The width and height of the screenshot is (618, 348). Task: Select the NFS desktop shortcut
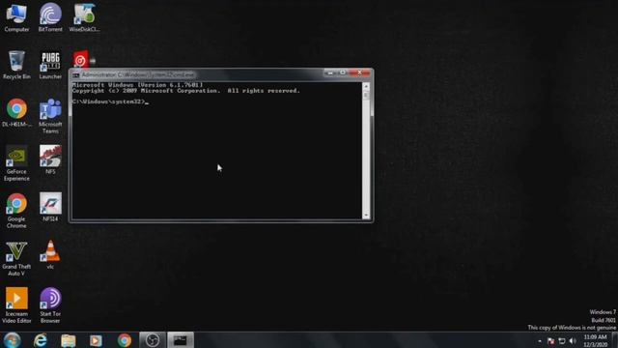[50, 159]
